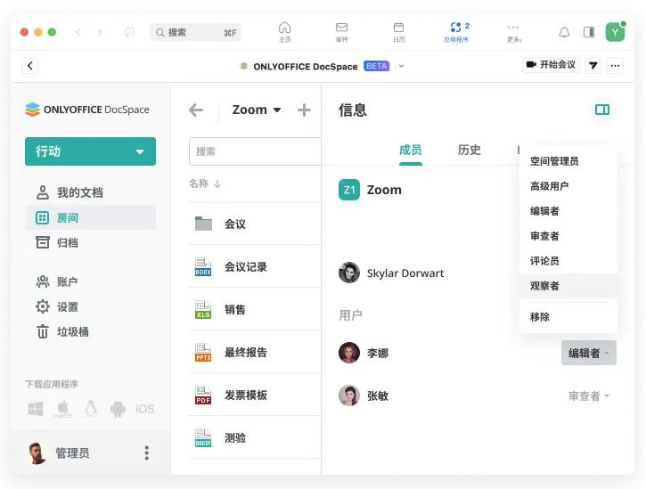The width and height of the screenshot is (646, 489).
Task: Expand the ONLYOFFICE DocSpace title chevron
Action: pos(401,66)
